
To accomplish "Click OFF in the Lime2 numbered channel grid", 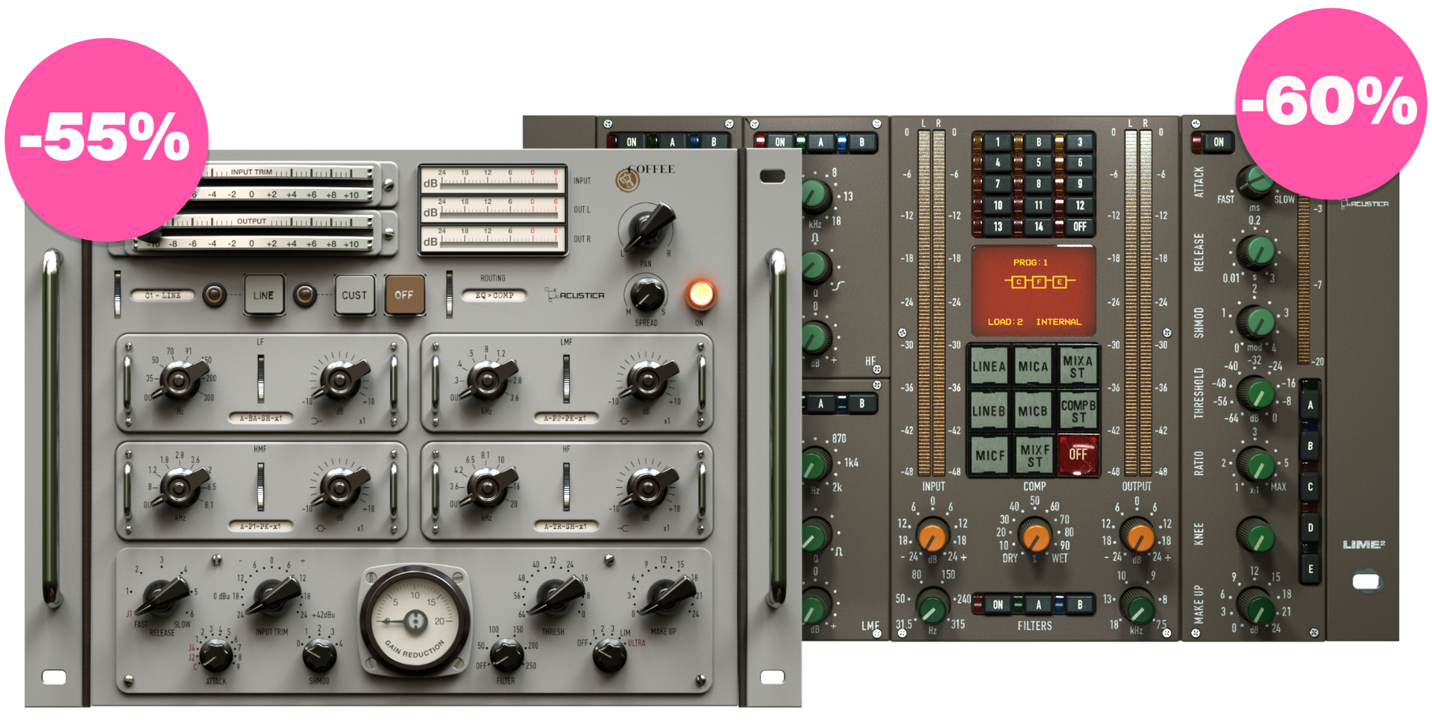I will tap(1079, 226).
